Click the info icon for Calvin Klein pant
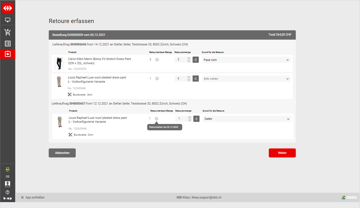 point(157,60)
